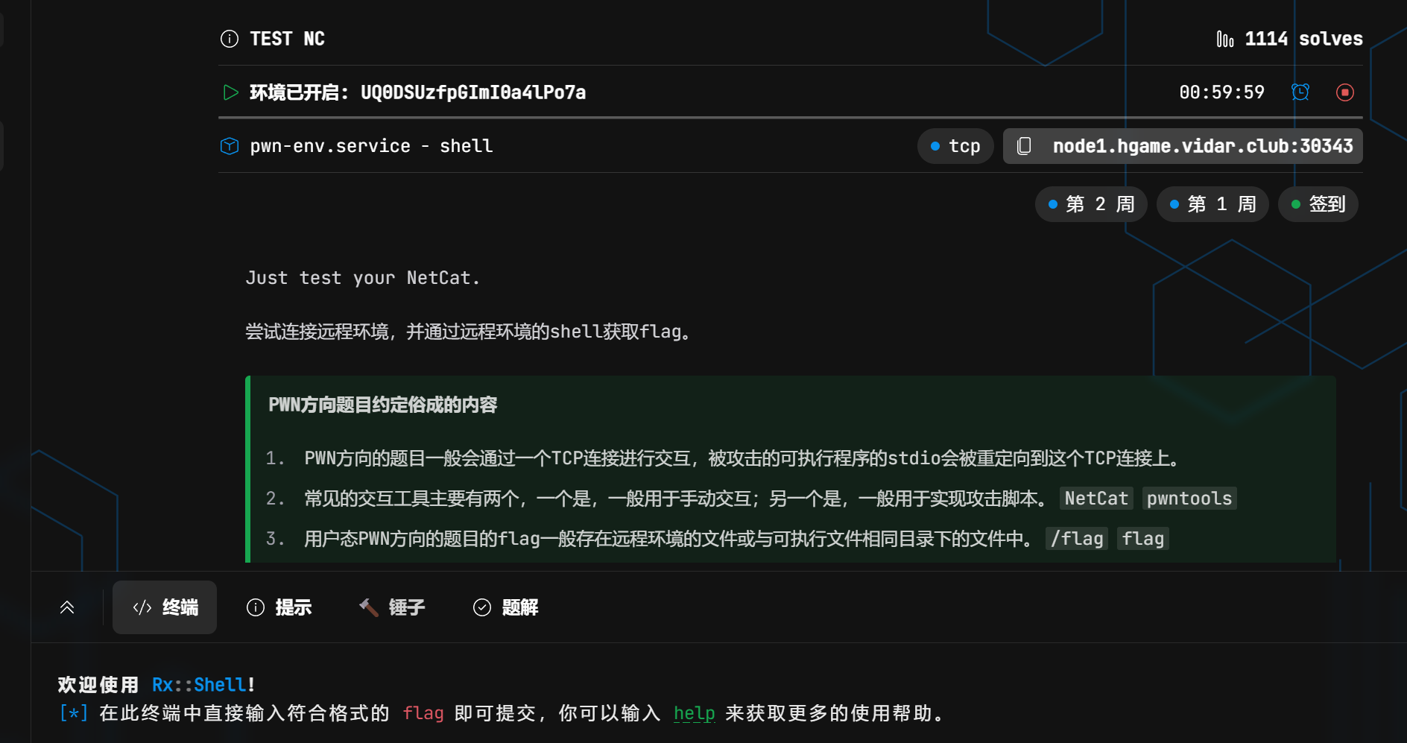Switch to the 终端 tab
The image size is (1407, 743).
point(165,607)
